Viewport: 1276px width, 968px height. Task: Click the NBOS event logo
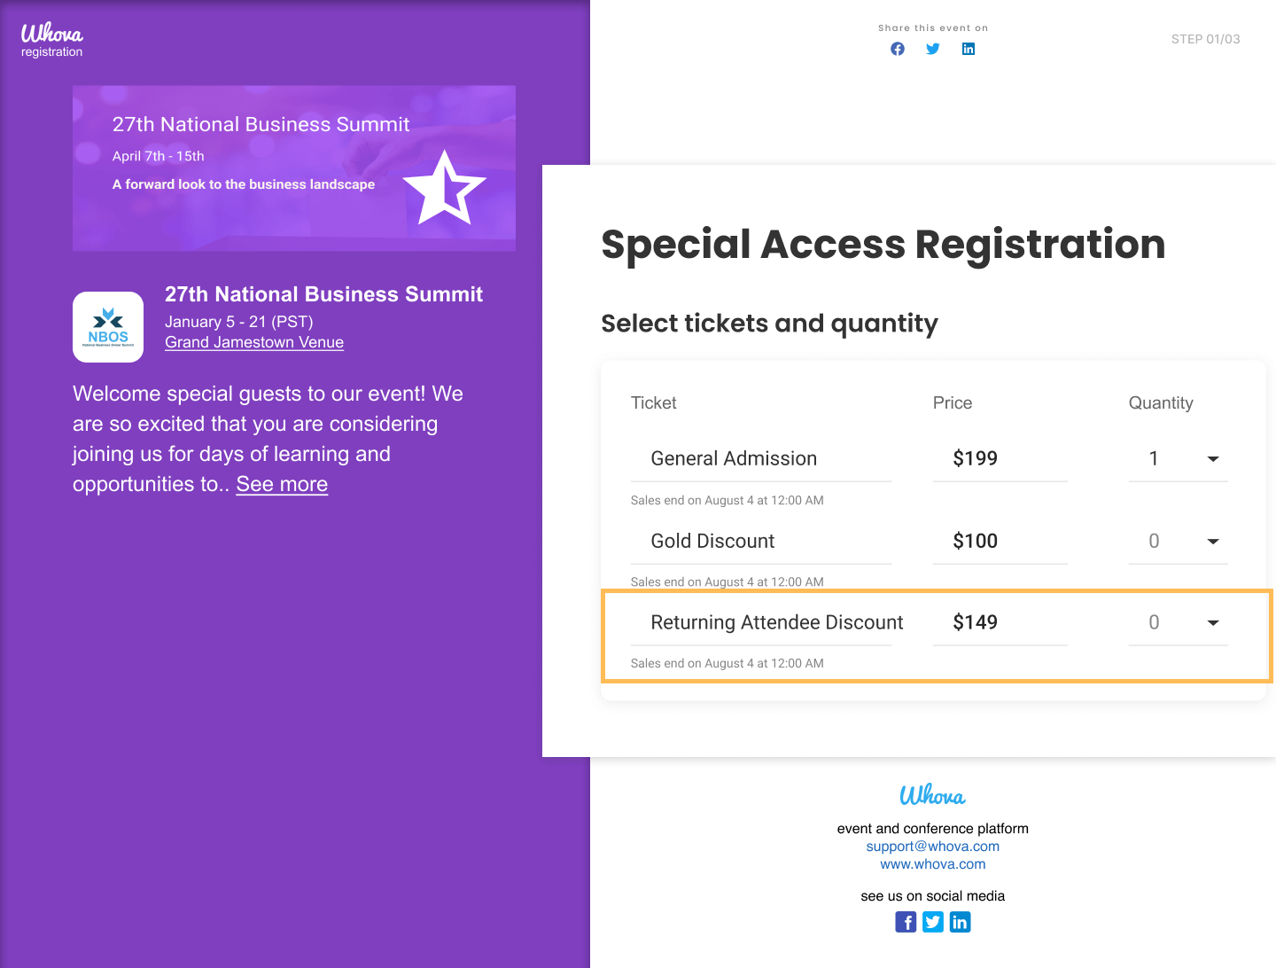pyautogui.click(x=108, y=327)
